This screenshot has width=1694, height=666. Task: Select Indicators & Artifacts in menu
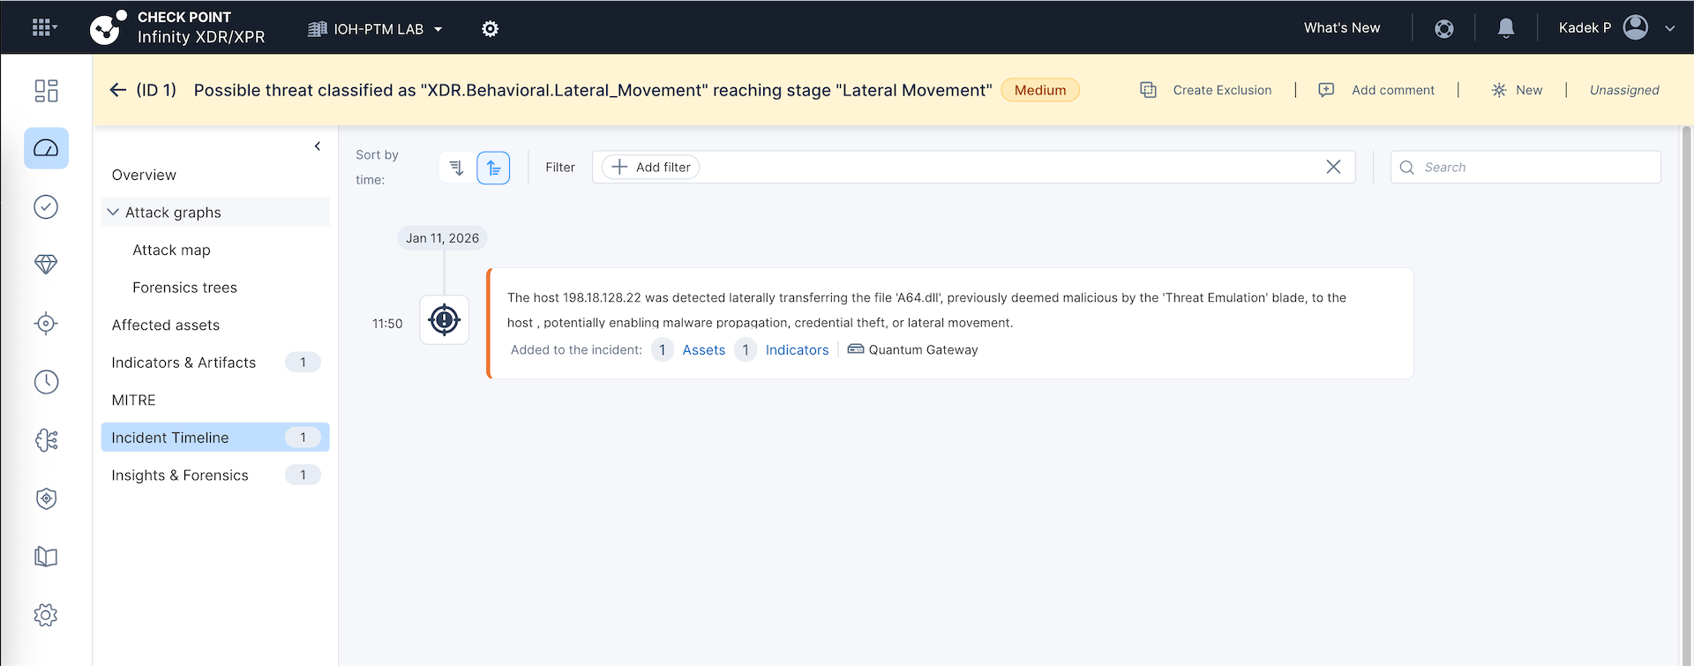pos(184,363)
